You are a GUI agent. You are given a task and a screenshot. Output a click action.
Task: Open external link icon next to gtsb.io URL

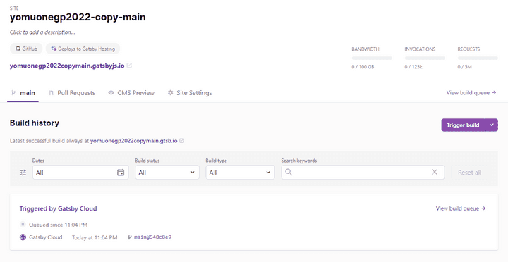click(182, 141)
